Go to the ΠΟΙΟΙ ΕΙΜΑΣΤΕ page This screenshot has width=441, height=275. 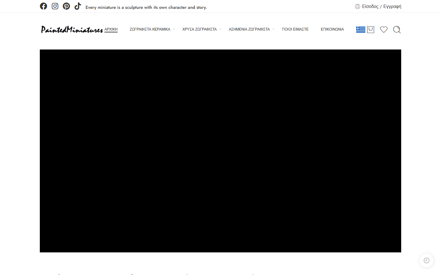[x=295, y=29]
